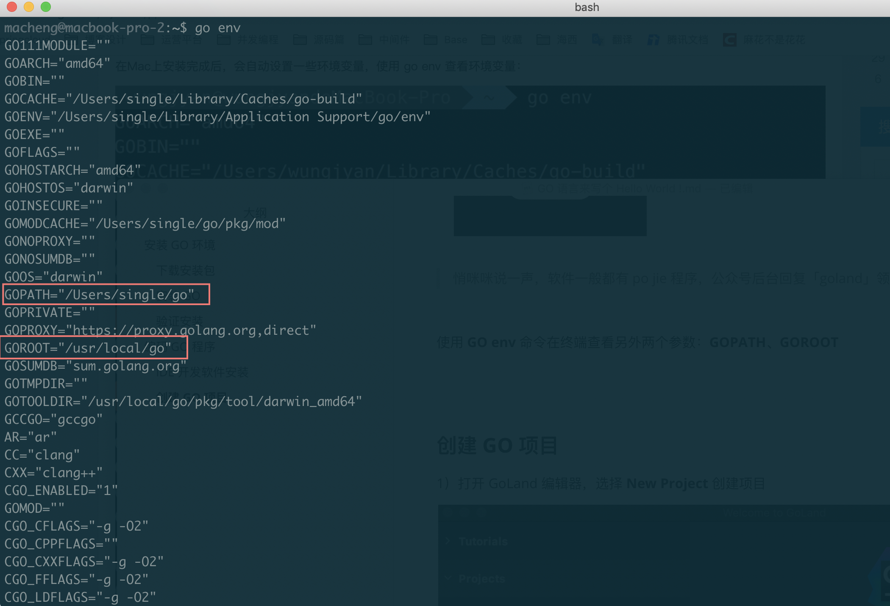890x606 pixels.
Task: Collapse the faint Projects chevron behind terminal
Action: [x=448, y=578]
